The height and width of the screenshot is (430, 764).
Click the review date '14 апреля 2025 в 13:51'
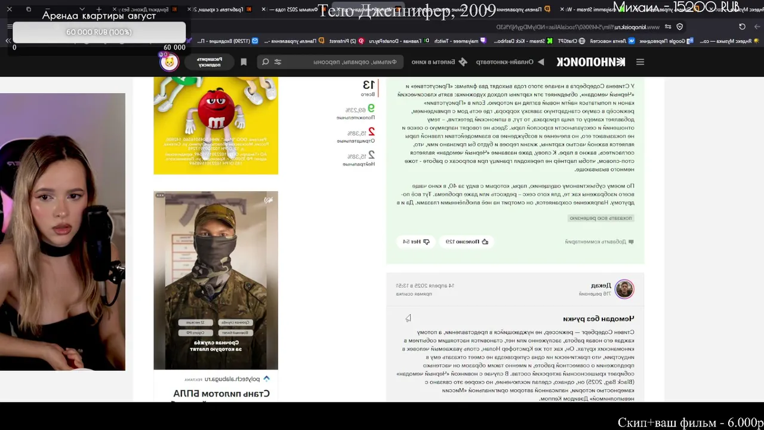425,286
